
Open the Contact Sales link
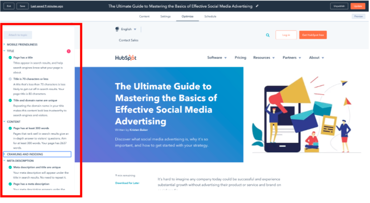click(x=128, y=41)
